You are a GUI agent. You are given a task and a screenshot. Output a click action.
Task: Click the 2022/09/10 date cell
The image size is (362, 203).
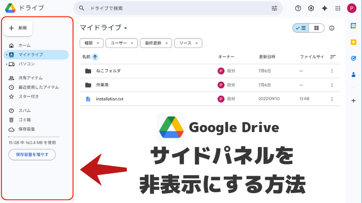coord(269,99)
